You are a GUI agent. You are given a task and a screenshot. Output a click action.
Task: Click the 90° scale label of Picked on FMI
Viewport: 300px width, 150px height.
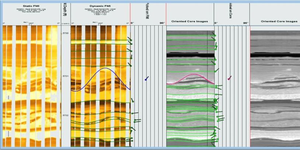(x=162, y=23)
